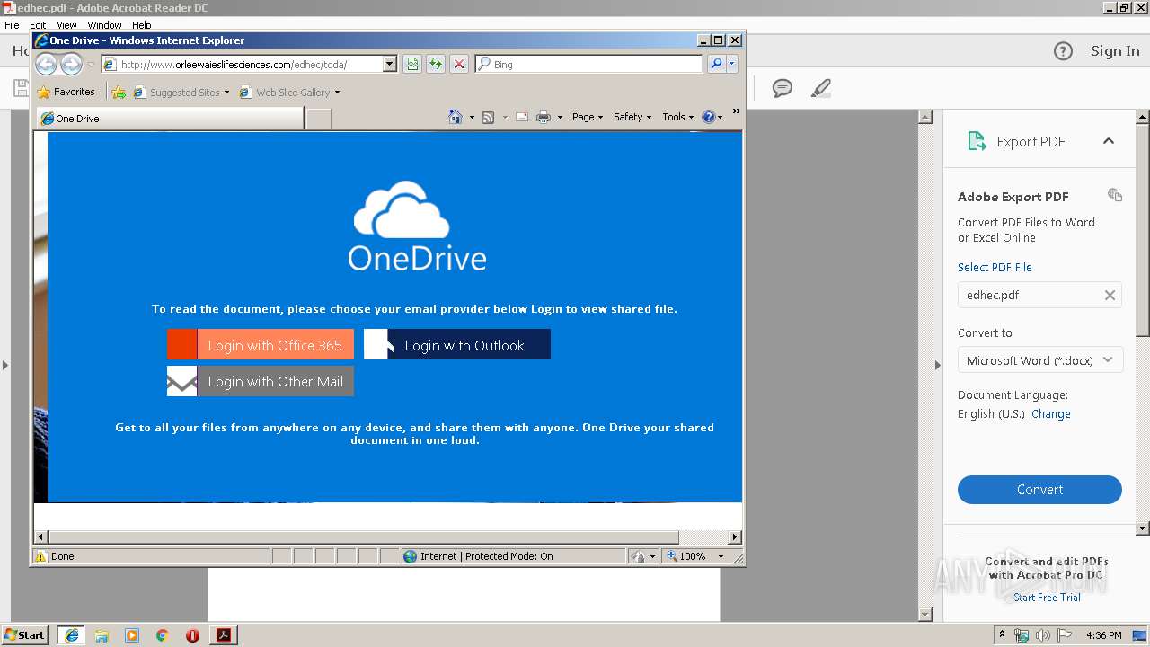Expand IE command bar overflow chevron

736,111
